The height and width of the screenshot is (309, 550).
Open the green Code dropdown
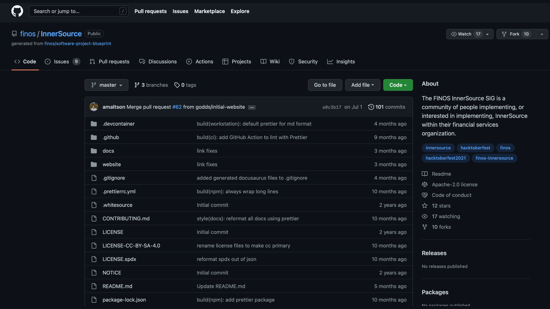pos(398,85)
